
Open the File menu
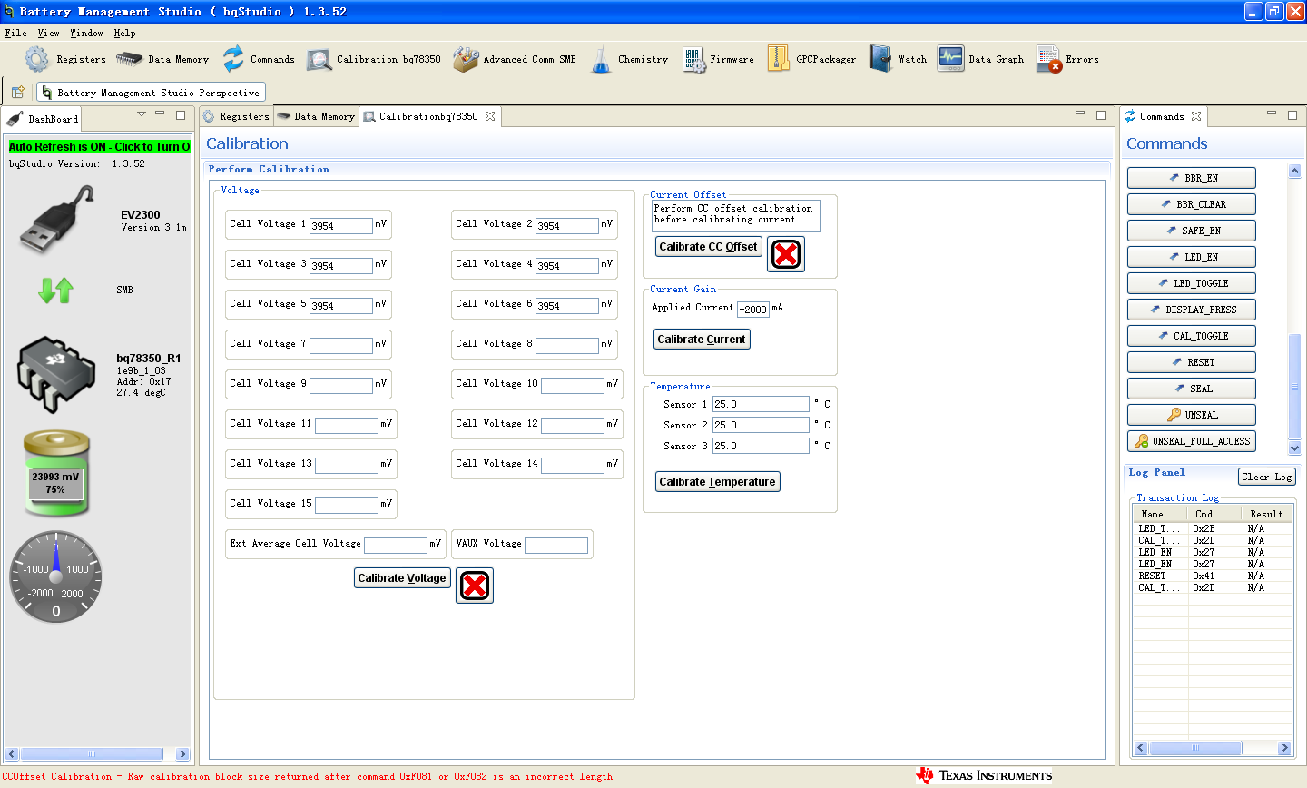[15, 33]
